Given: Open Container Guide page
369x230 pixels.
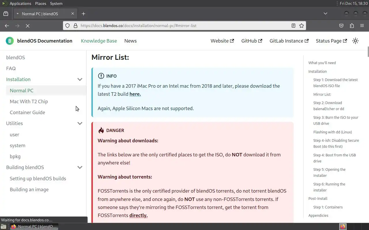Looking at the screenshot, I should 27,112.
